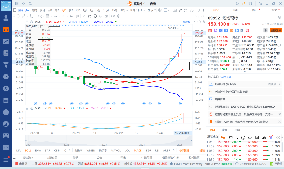The image size is (284, 169).
Task: Open the 显示 display dropdown
Action: pyautogui.click(x=152, y=10)
